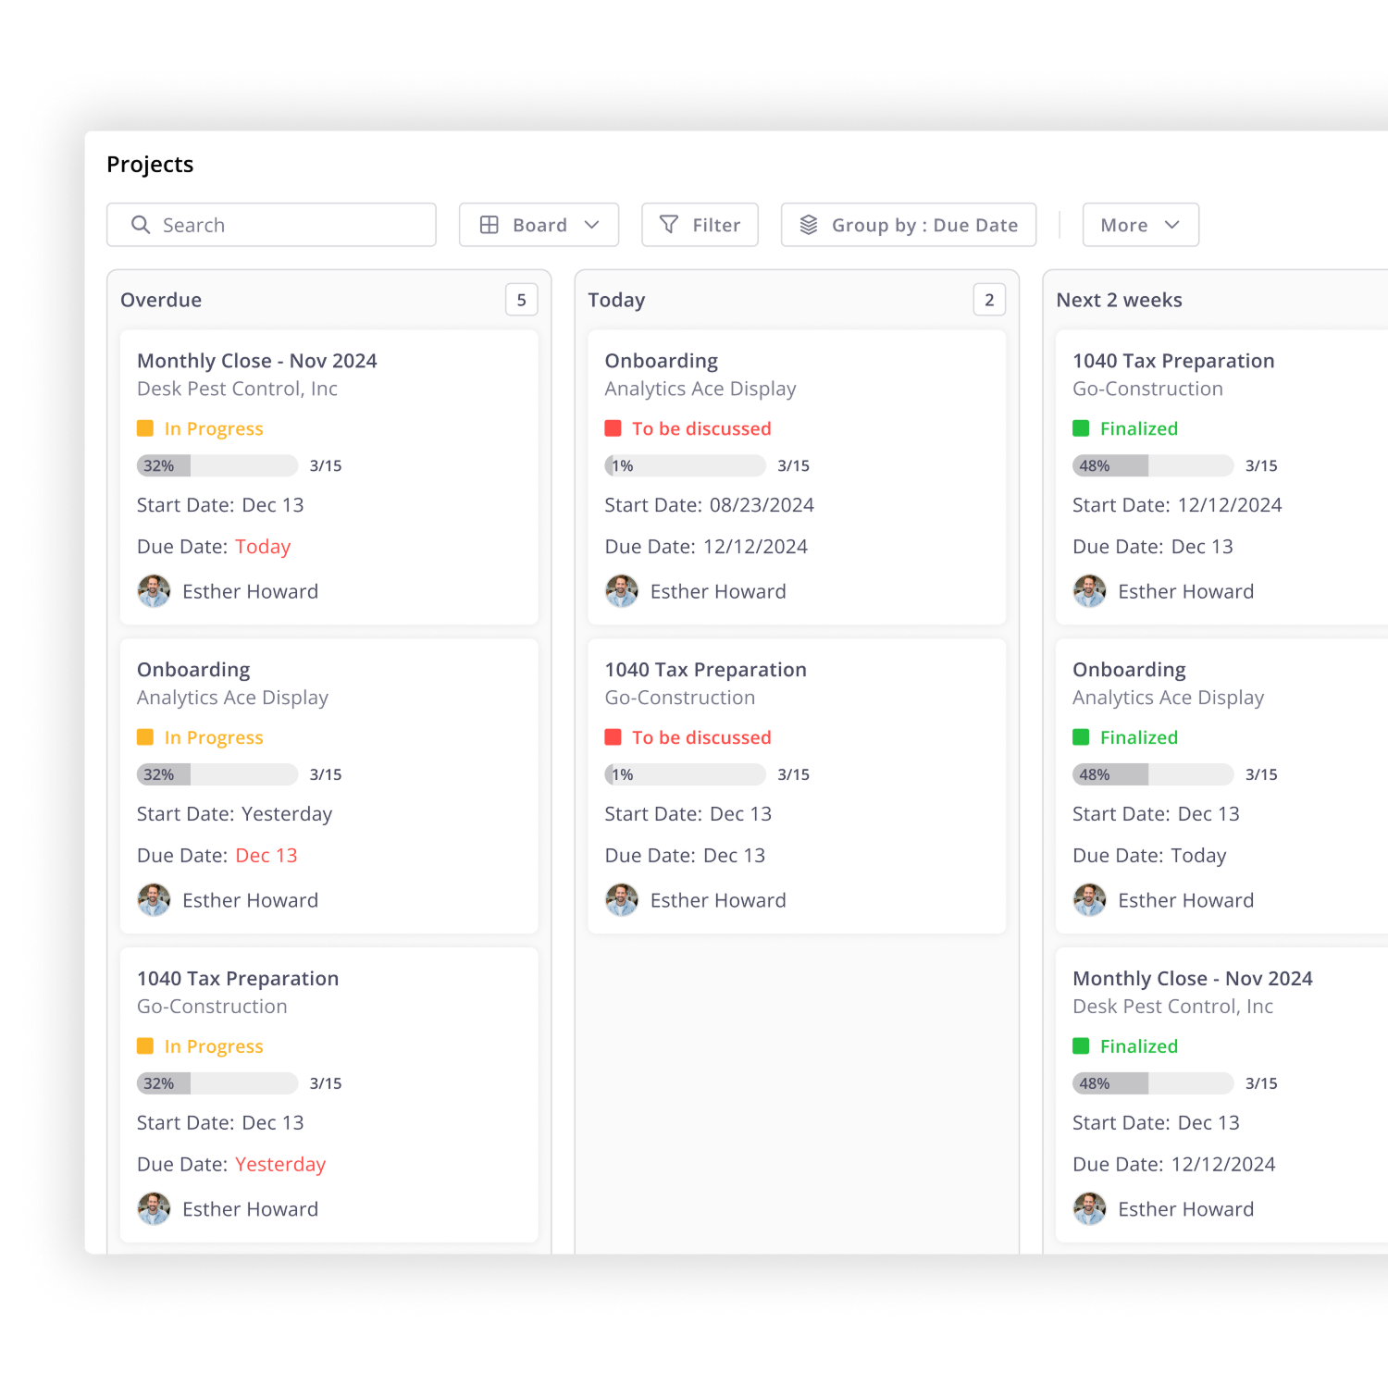Click red status square on Today 1040 Tax card
The width and height of the screenshot is (1388, 1385).
(613, 737)
